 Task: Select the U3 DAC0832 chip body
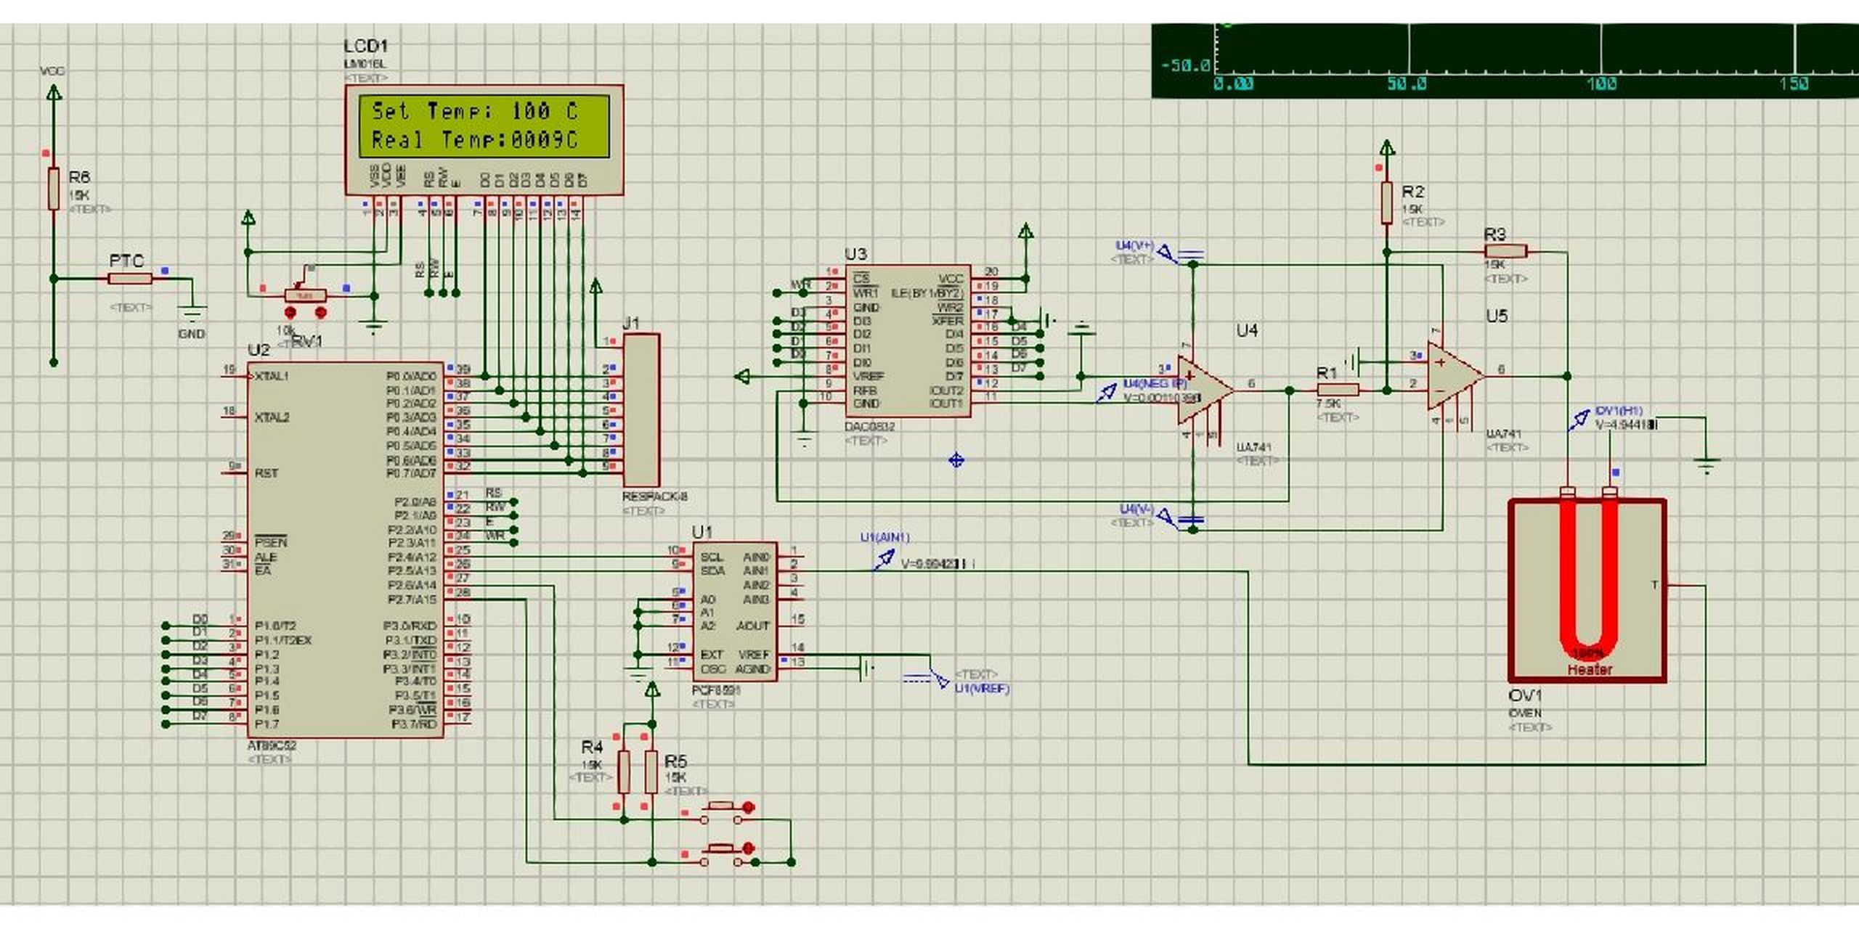(x=908, y=340)
